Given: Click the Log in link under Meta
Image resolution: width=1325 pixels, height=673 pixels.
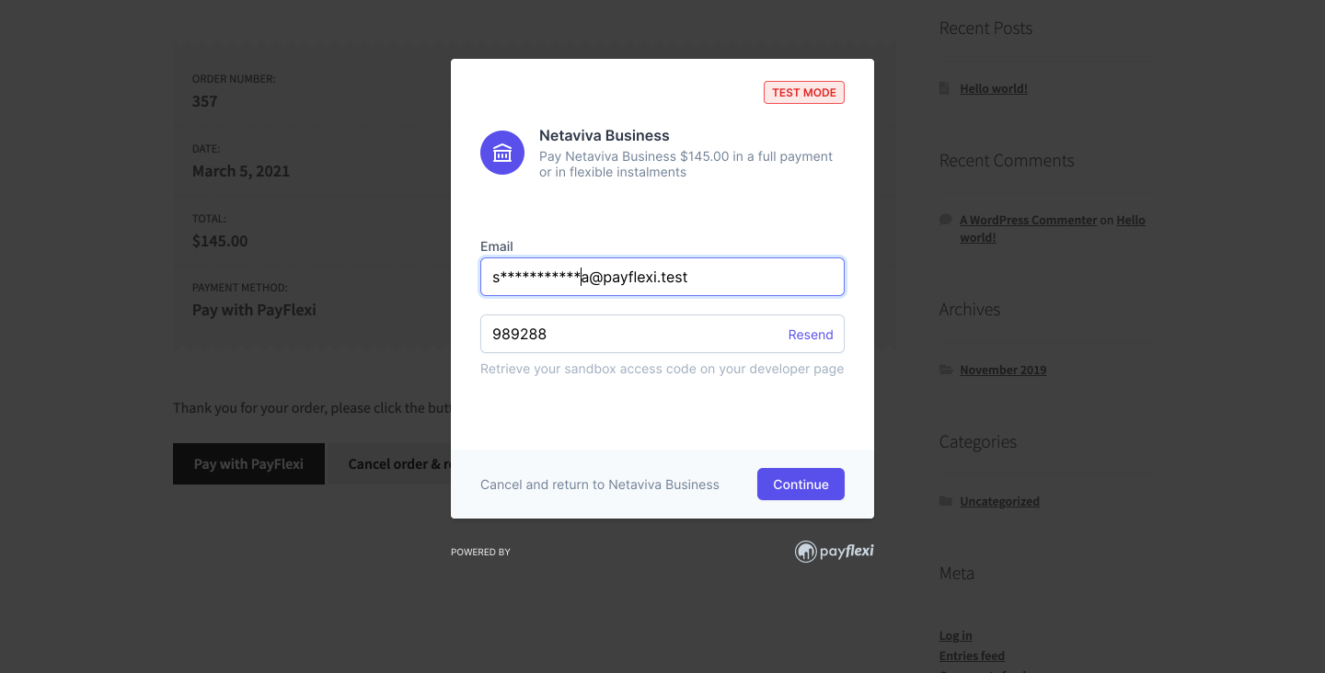Looking at the screenshot, I should [955, 635].
